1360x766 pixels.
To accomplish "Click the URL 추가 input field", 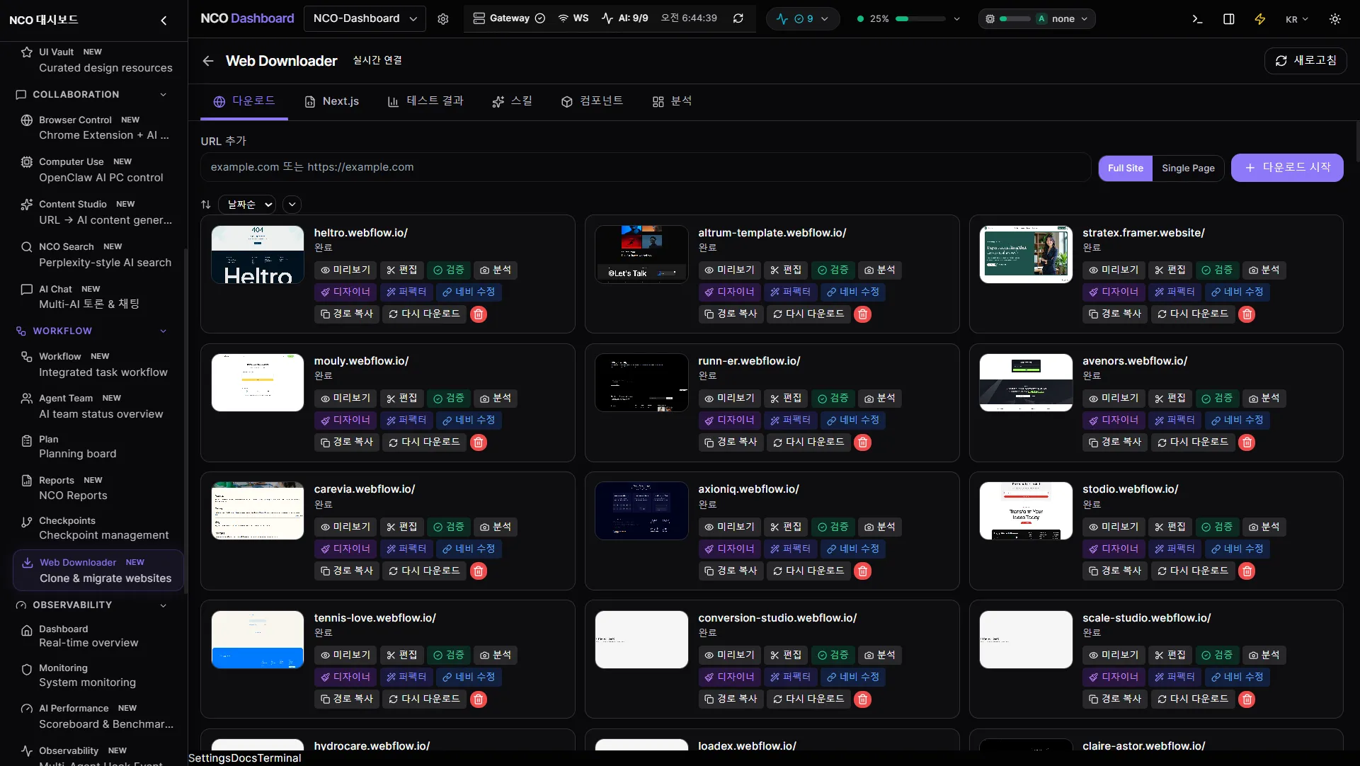I will pyautogui.click(x=646, y=168).
